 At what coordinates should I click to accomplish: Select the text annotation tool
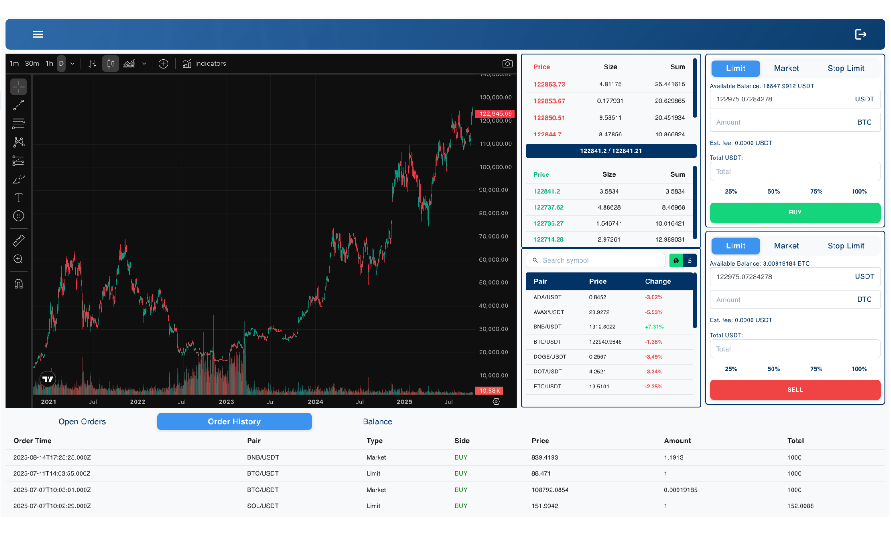click(18, 198)
